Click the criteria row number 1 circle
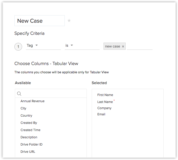Viewport: 178px width, 160px height. [x=18, y=47]
